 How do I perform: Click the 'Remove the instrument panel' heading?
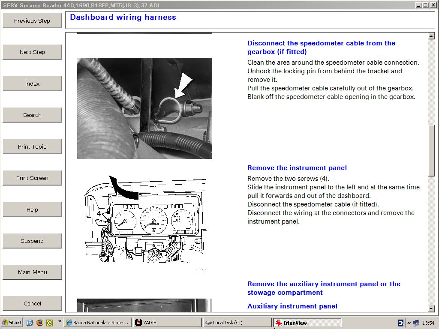coord(297,168)
